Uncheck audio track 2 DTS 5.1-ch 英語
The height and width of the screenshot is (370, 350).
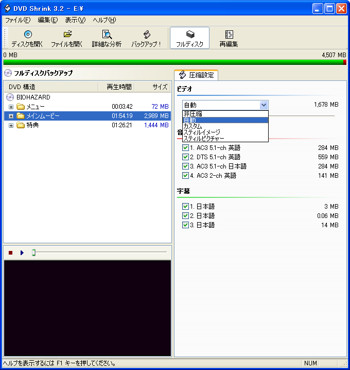click(185, 157)
